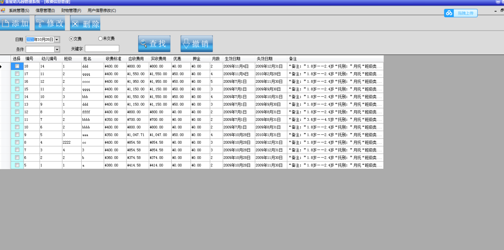Screen dimensions: 504x250
Task: Click the 姓名 column header
Action: (93, 59)
